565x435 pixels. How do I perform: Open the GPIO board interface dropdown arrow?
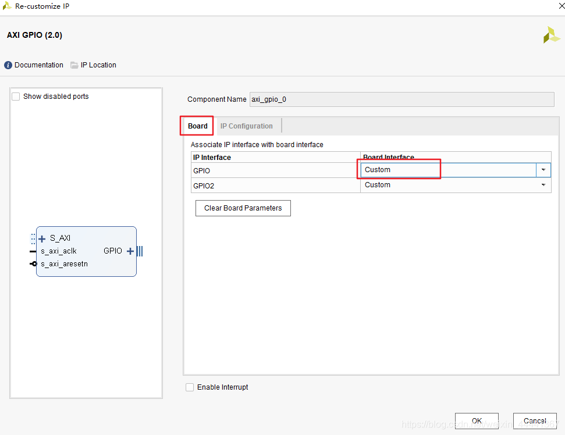pyautogui.click(x=543, y=170)
